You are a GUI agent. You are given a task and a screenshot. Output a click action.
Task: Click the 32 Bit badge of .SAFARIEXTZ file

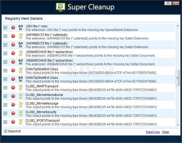tap(21, 36)
